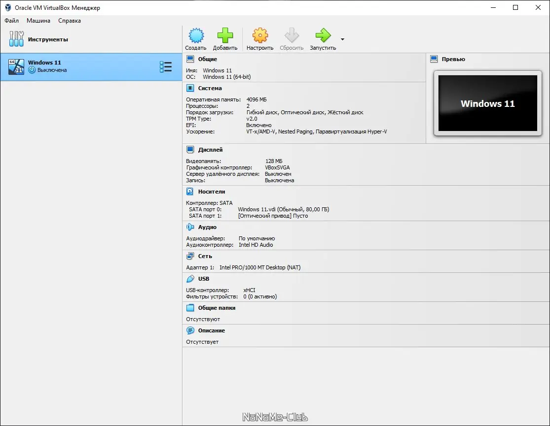The height and width of the screenshot is (426, 550).
Task: Click the USB section icon
Action: point(190,279)
